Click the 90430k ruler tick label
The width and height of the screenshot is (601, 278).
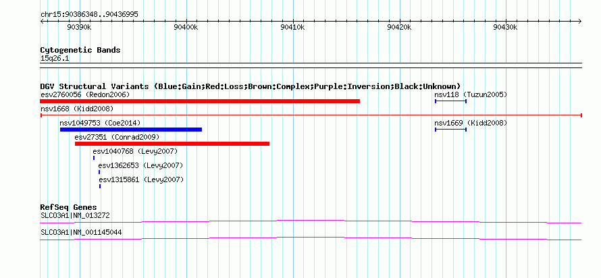(505, 27)
